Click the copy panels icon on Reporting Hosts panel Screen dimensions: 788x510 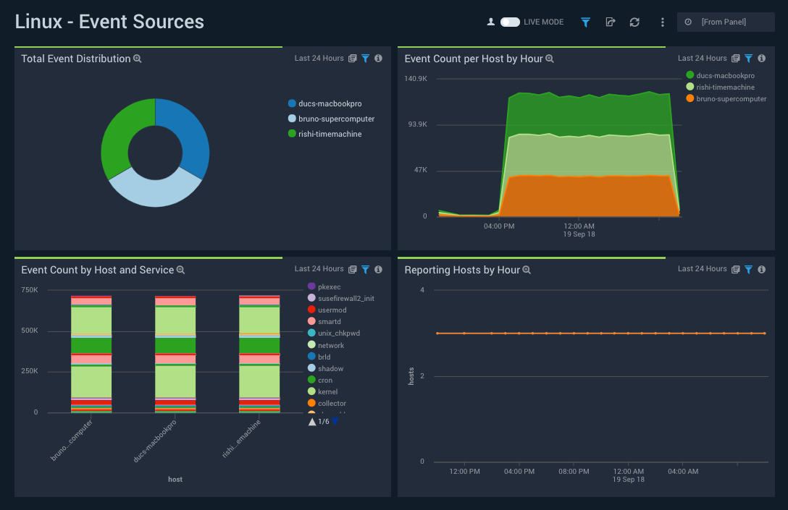point(734,269)
